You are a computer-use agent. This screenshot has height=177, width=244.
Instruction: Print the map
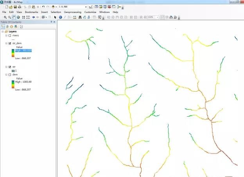tap(20, 7)
